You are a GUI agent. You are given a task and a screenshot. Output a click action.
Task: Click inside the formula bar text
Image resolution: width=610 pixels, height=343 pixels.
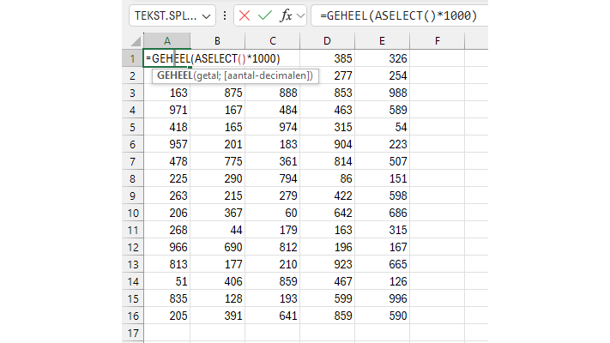(398, 15)
